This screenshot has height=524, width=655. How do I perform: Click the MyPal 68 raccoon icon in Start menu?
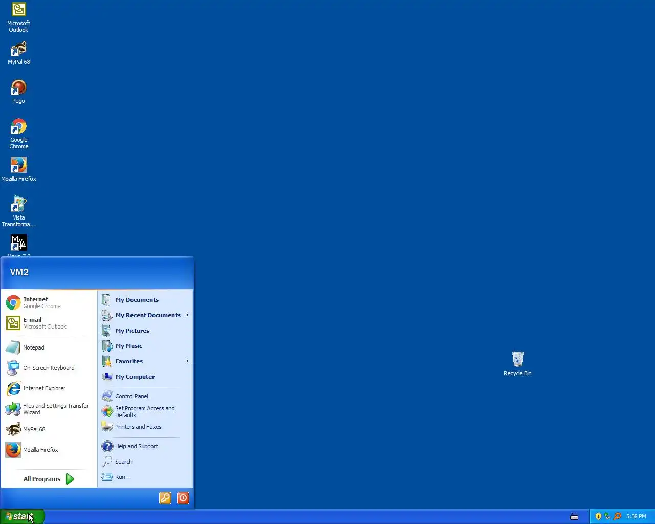tap(13, 429)
